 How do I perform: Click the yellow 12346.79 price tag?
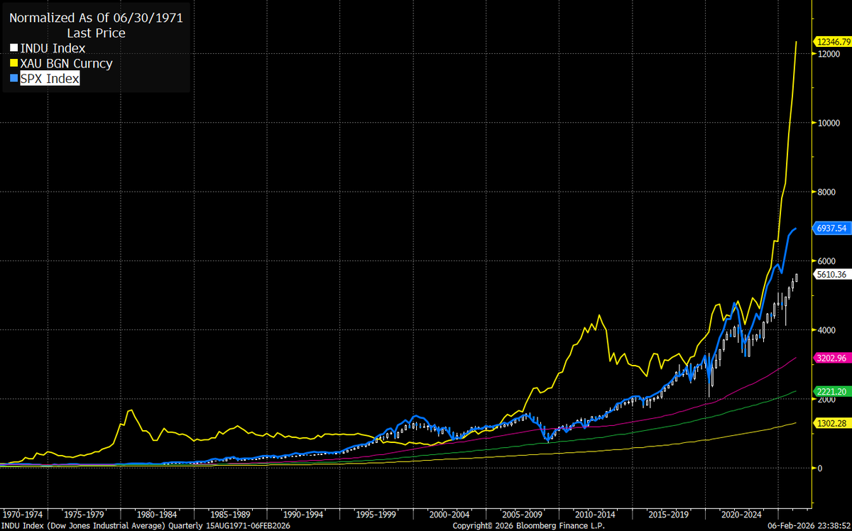coord(834,41)
